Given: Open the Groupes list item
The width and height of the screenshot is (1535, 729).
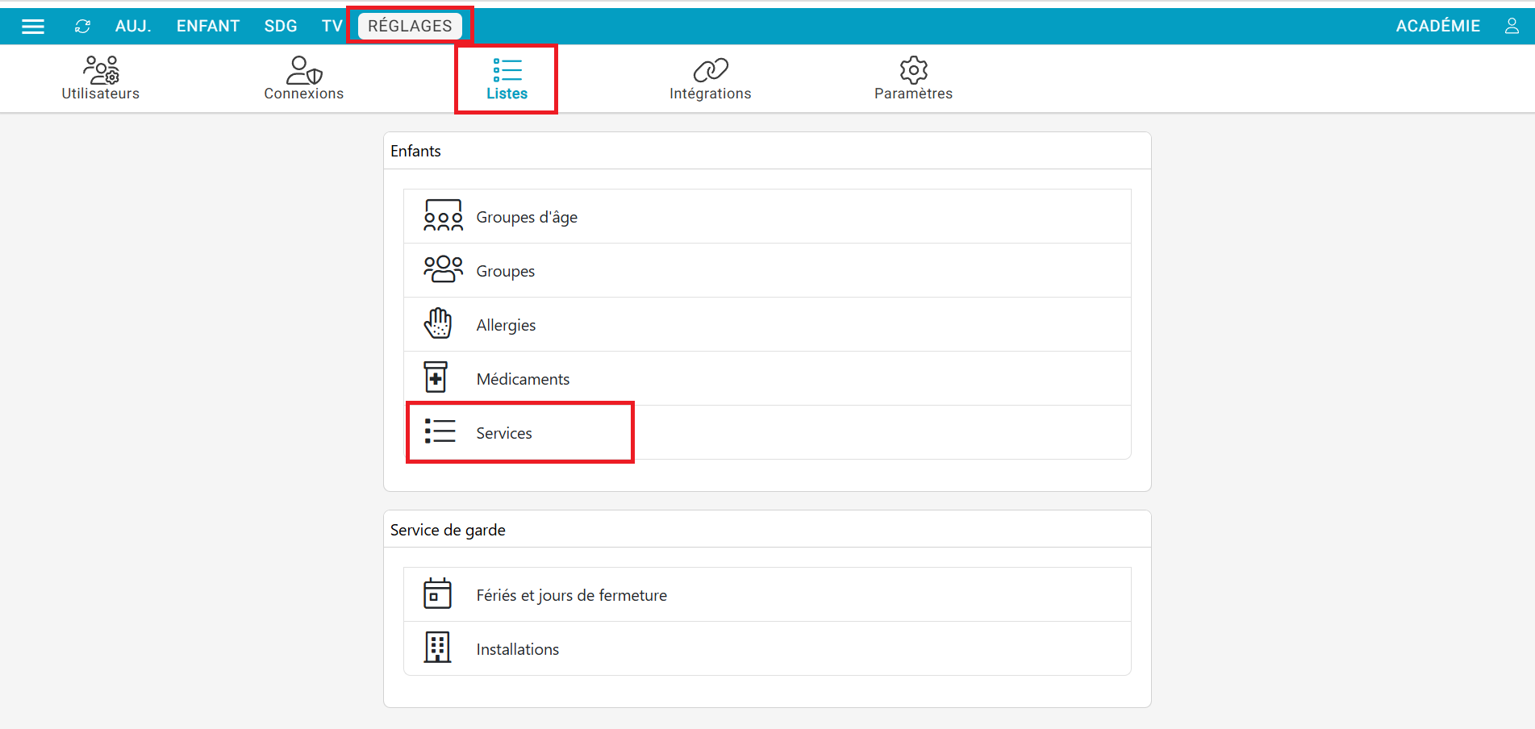Looking at the screenshot, I should pyautogui.click(x=505, y=271).
